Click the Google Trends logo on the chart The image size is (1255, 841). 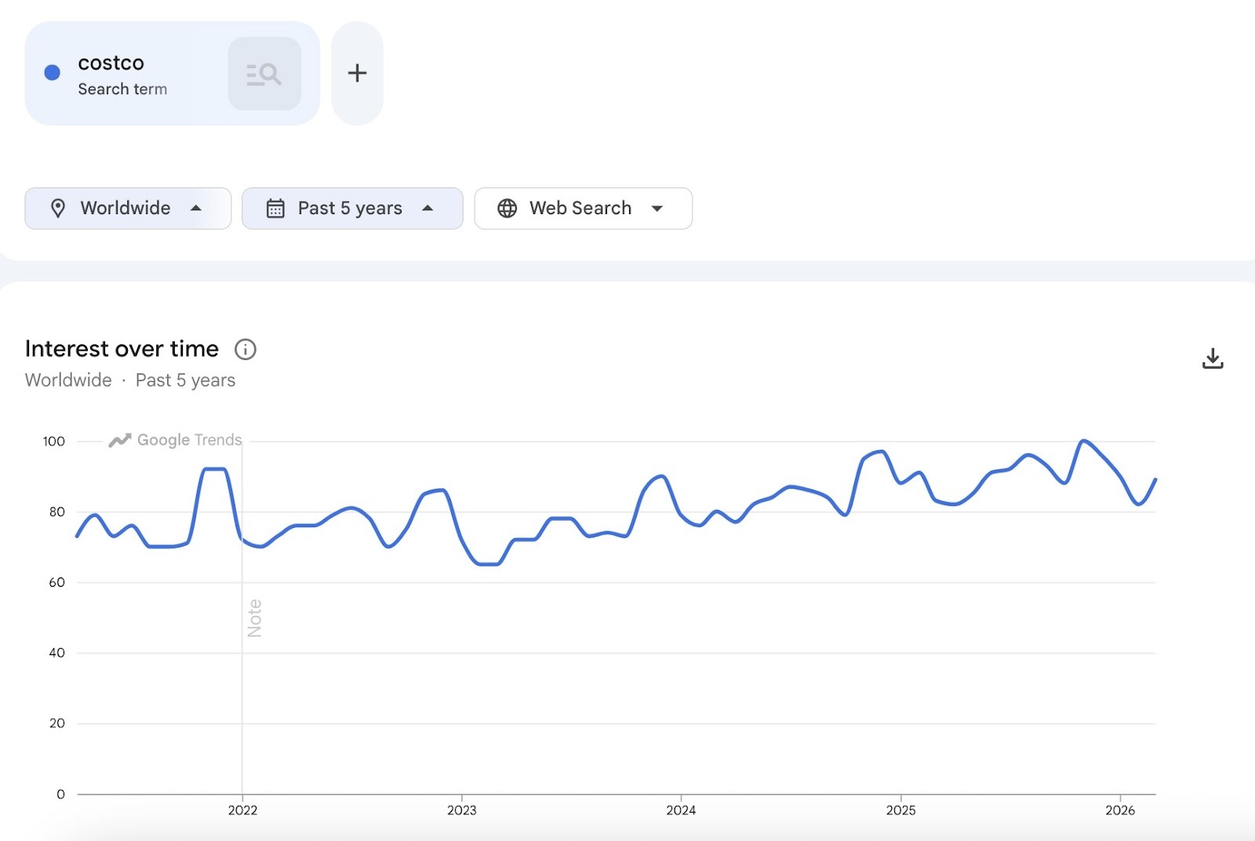(174, 439)
